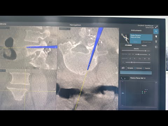This screenshot has width=168, height=126.
Task: Click the small decrement button in length row
Action: click(x=134, y=58)
